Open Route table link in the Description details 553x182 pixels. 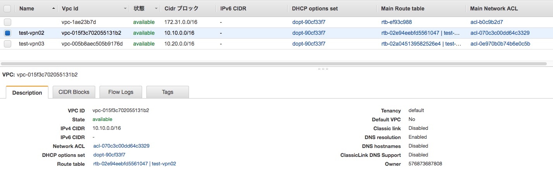(x=134, y=164)
